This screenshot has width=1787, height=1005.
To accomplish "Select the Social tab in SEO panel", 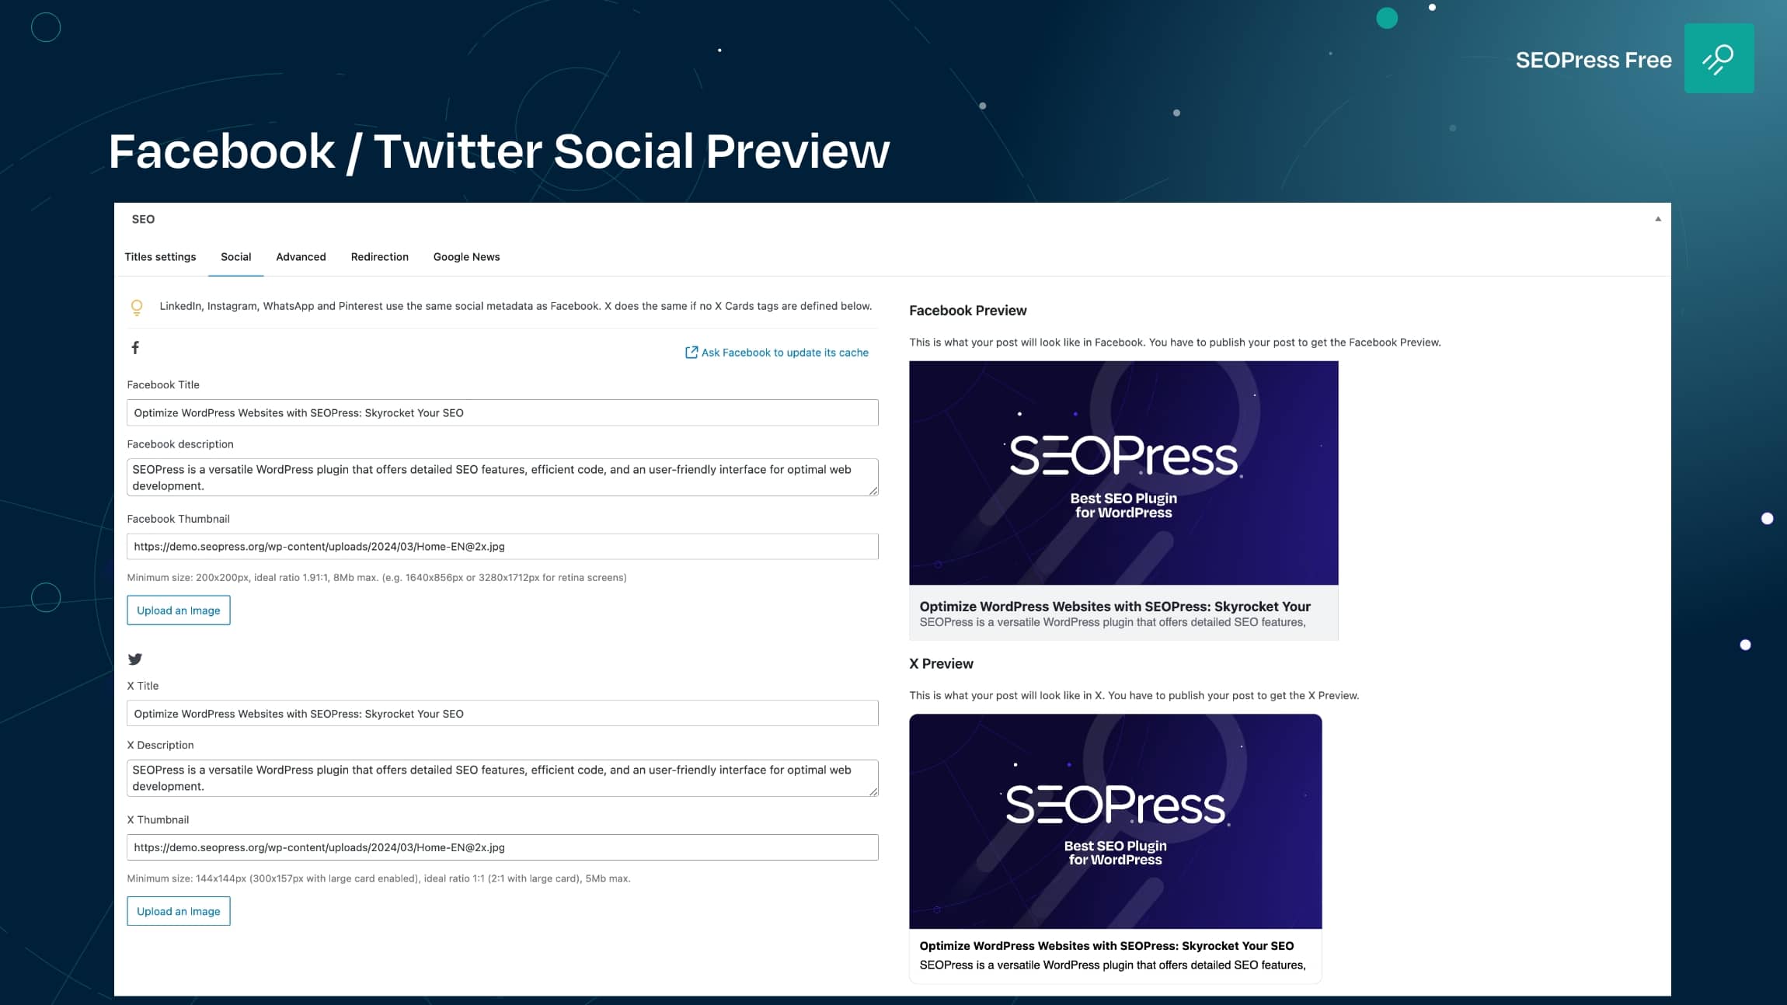I will click(x=235, y=256).
